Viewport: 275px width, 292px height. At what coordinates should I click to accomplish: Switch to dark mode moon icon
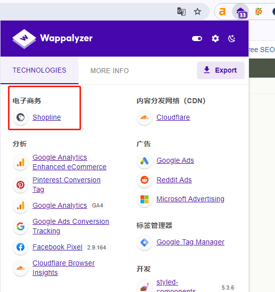point(231,39)
